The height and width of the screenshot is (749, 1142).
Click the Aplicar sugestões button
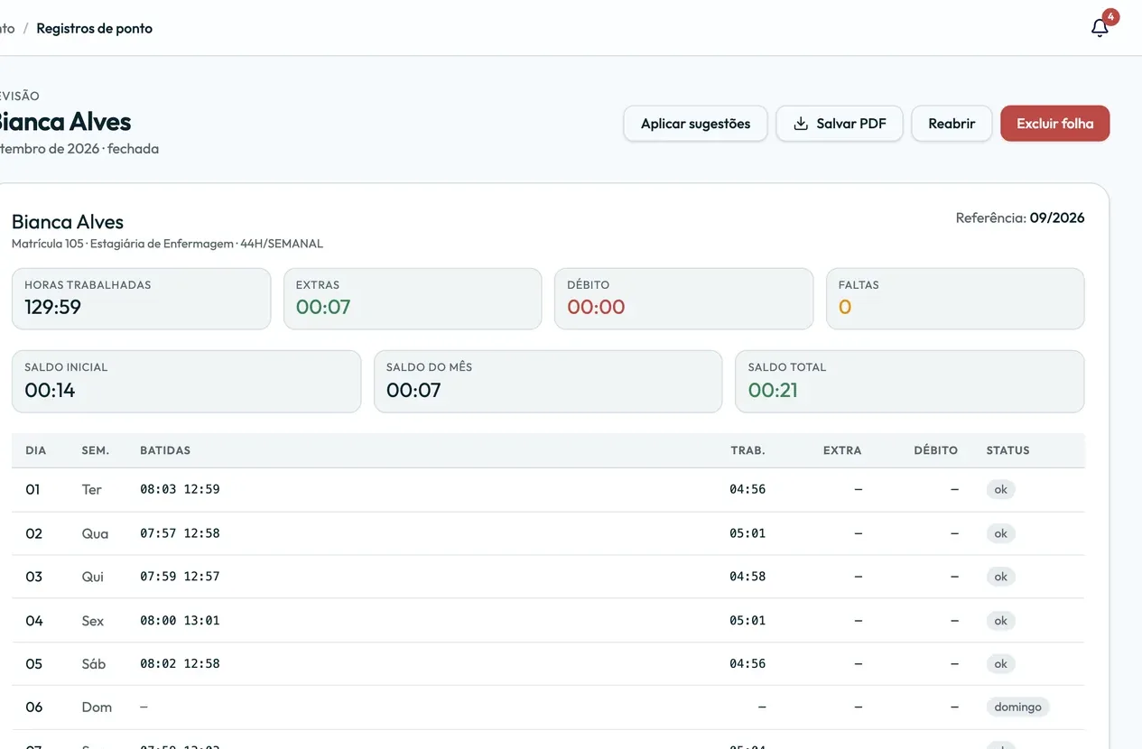pyautogui.click(x=695, y=124)
